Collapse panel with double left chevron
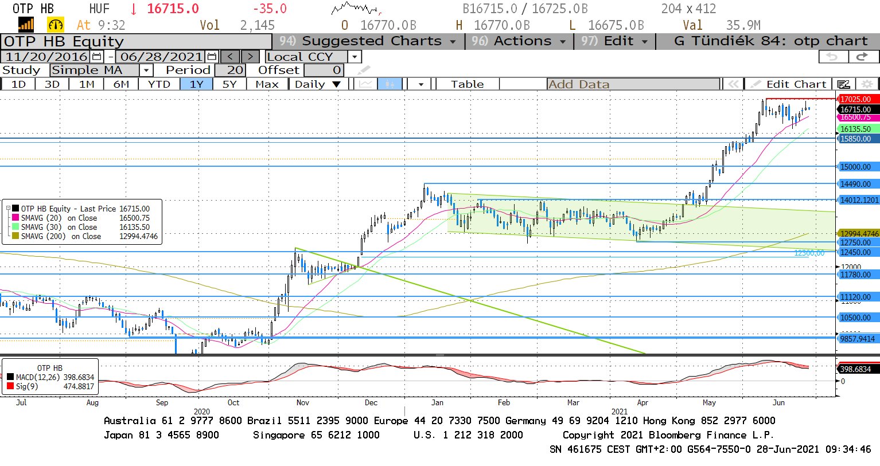The image size is (880, 466). [733, 84]
